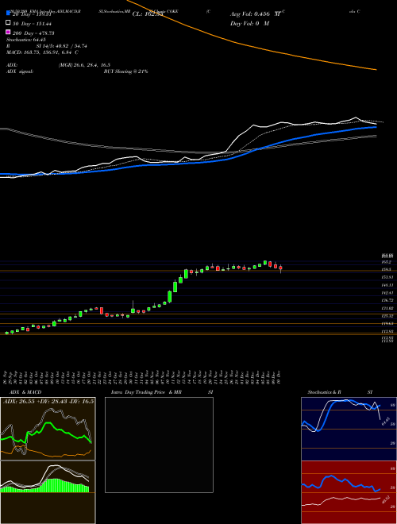This screenshot has width=397, height=524.
Task: Click the RSI 14/3 40.82 / 54.74 reading
Action: click(x=47, y=46)
